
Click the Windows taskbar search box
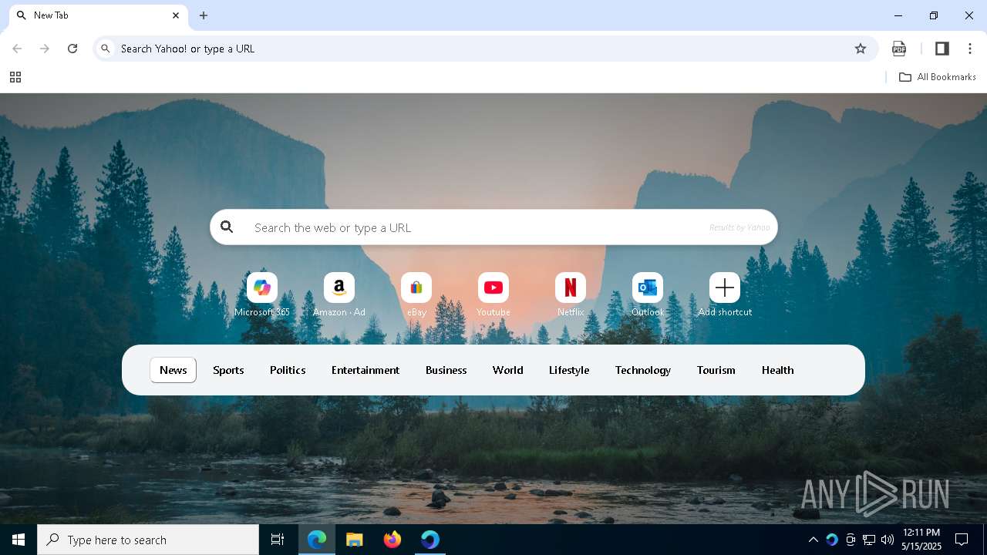coord(148,540)
